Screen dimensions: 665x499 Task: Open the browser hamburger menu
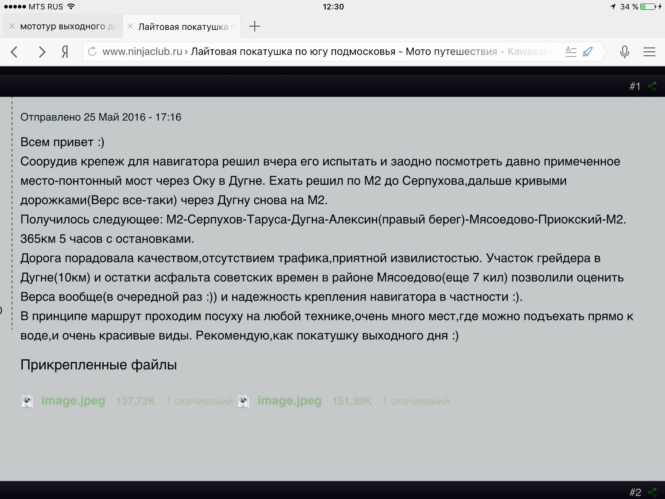[649, 52]
